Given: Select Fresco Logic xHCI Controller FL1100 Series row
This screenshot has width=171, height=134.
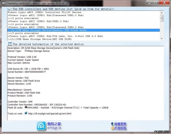Looking at the screenshot, I should point(84,12).
